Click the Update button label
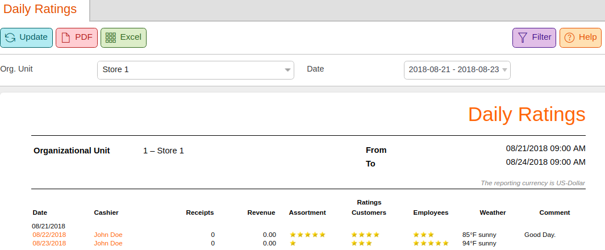The image size is (605, 250). (x=34, y=37)
